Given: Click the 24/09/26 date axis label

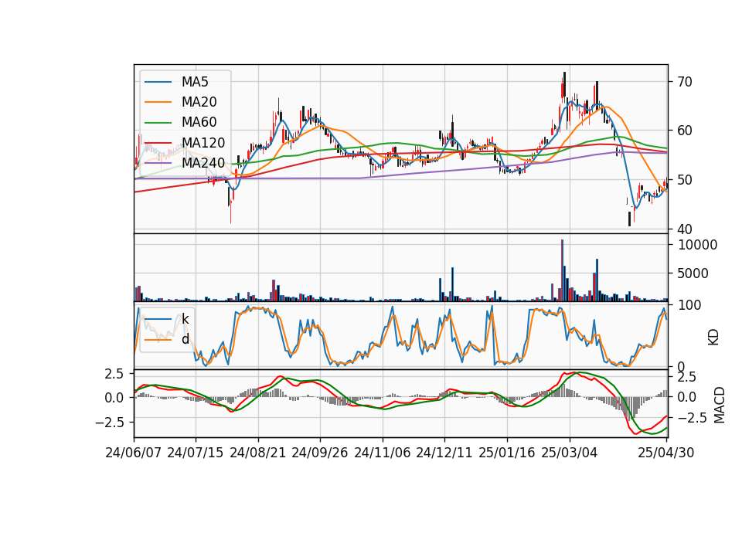Looking at the screenshot, I should coord(320,453).
